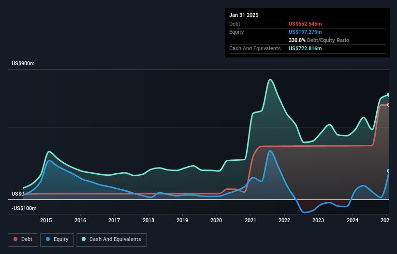Click the US$900m y-axis label
Screen dimensions: 397x254
tap(23, 63)
